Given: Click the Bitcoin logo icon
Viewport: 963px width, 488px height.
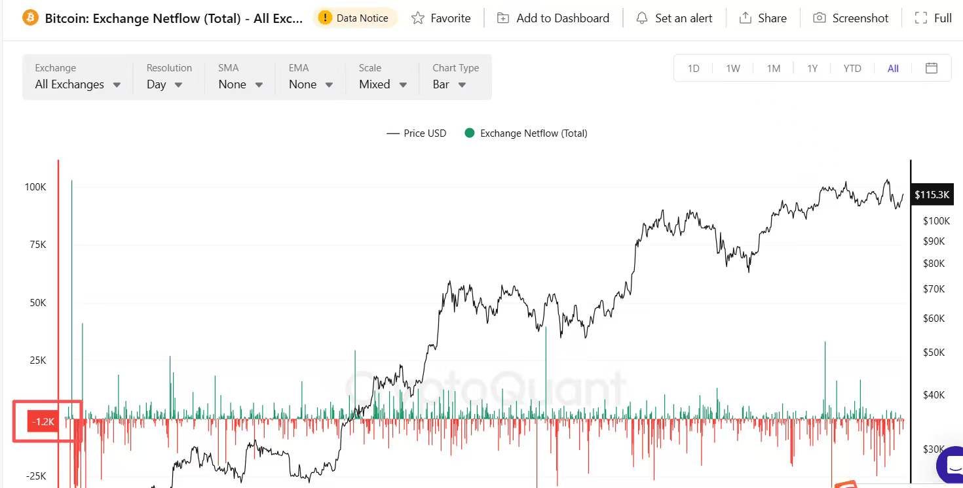Looking at the screenshot, I should pos(30,18).
